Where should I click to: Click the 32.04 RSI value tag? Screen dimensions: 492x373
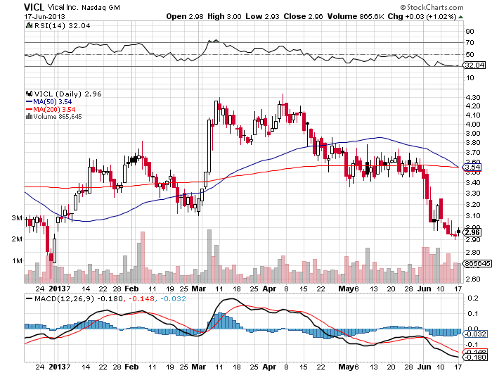coord(474,65)
